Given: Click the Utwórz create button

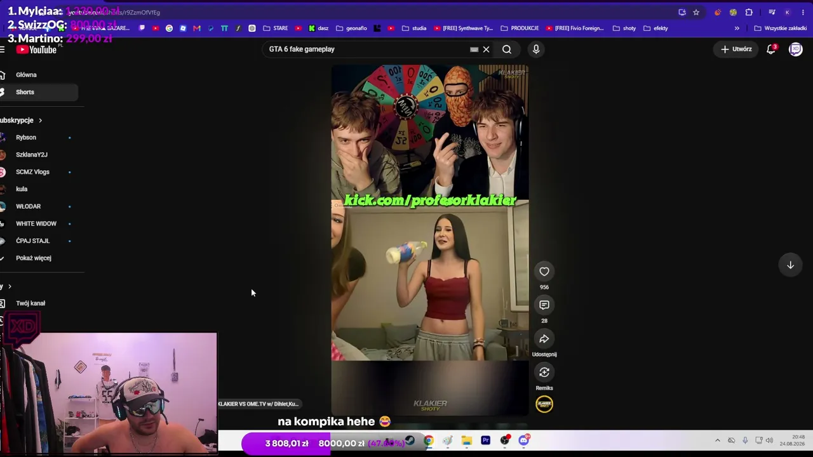Looking at the screenshot, I should 737,49.
